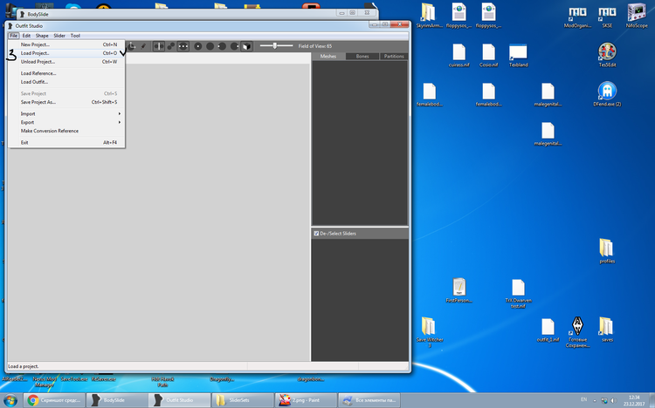Viewport: 655px width, 408px height.
Task: Switch to right view circle icon
Action: pos(234,46)
